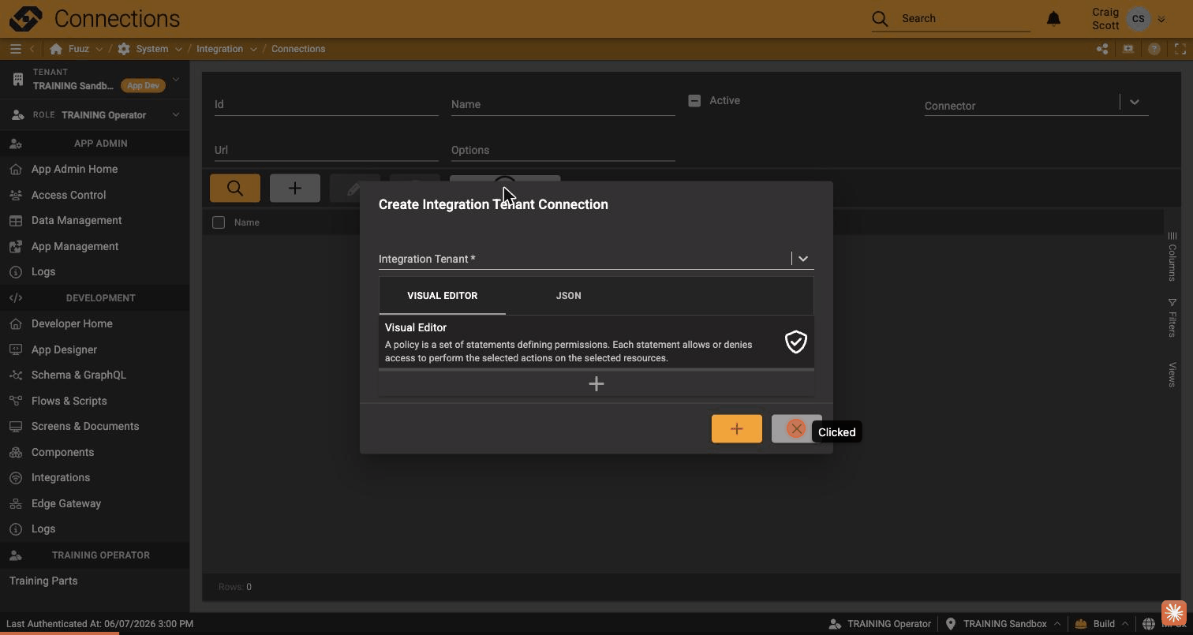Expand the Tenant selector chevron
This screenshot has width=1193, height=635.
[175, 79]
